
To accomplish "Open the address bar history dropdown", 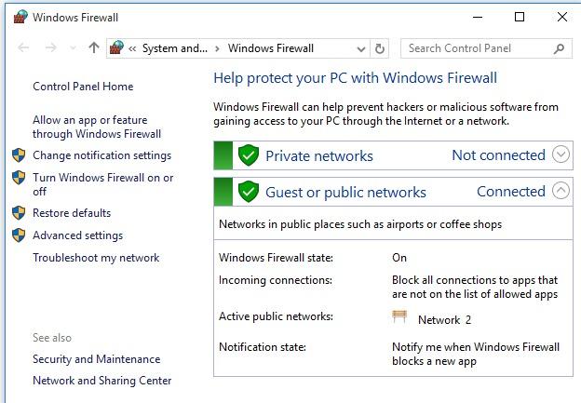I will [x=361, y=49].
